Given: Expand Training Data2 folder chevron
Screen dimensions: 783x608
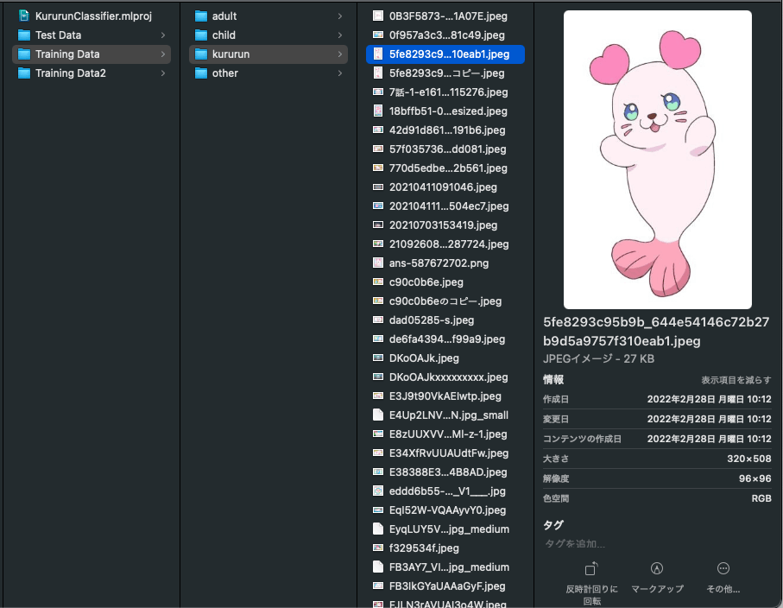Looking at the screenshot, I should pyautogui.click(x=163, y=73).
